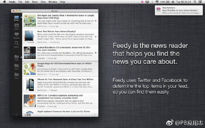
Task: Open the Feeds section in the sidebar
Action: point(16,26)
